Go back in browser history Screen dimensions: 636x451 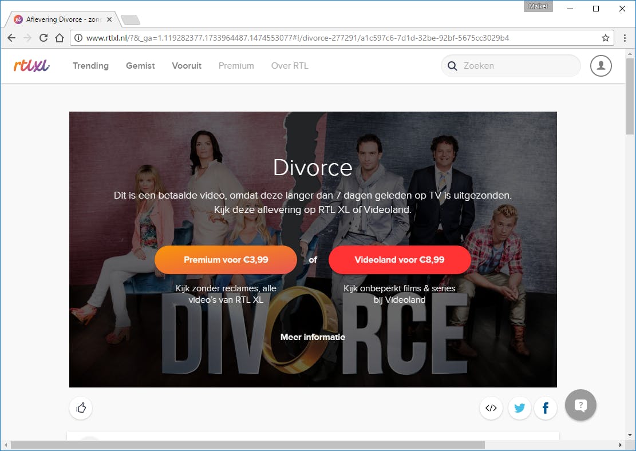(11, 38)
